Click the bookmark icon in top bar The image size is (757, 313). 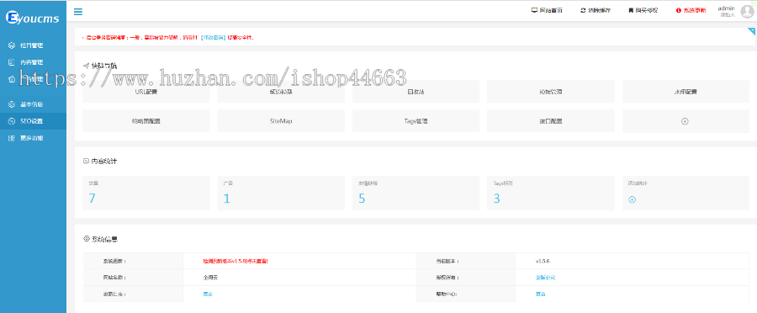tap(631, 10)
